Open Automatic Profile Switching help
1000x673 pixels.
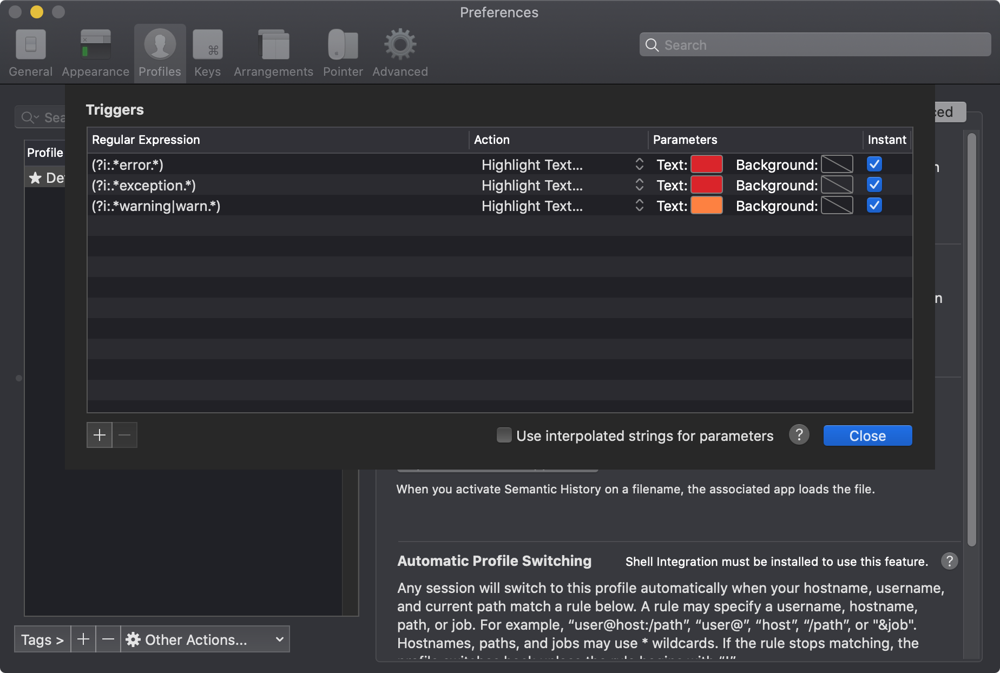tap(949, 561)
